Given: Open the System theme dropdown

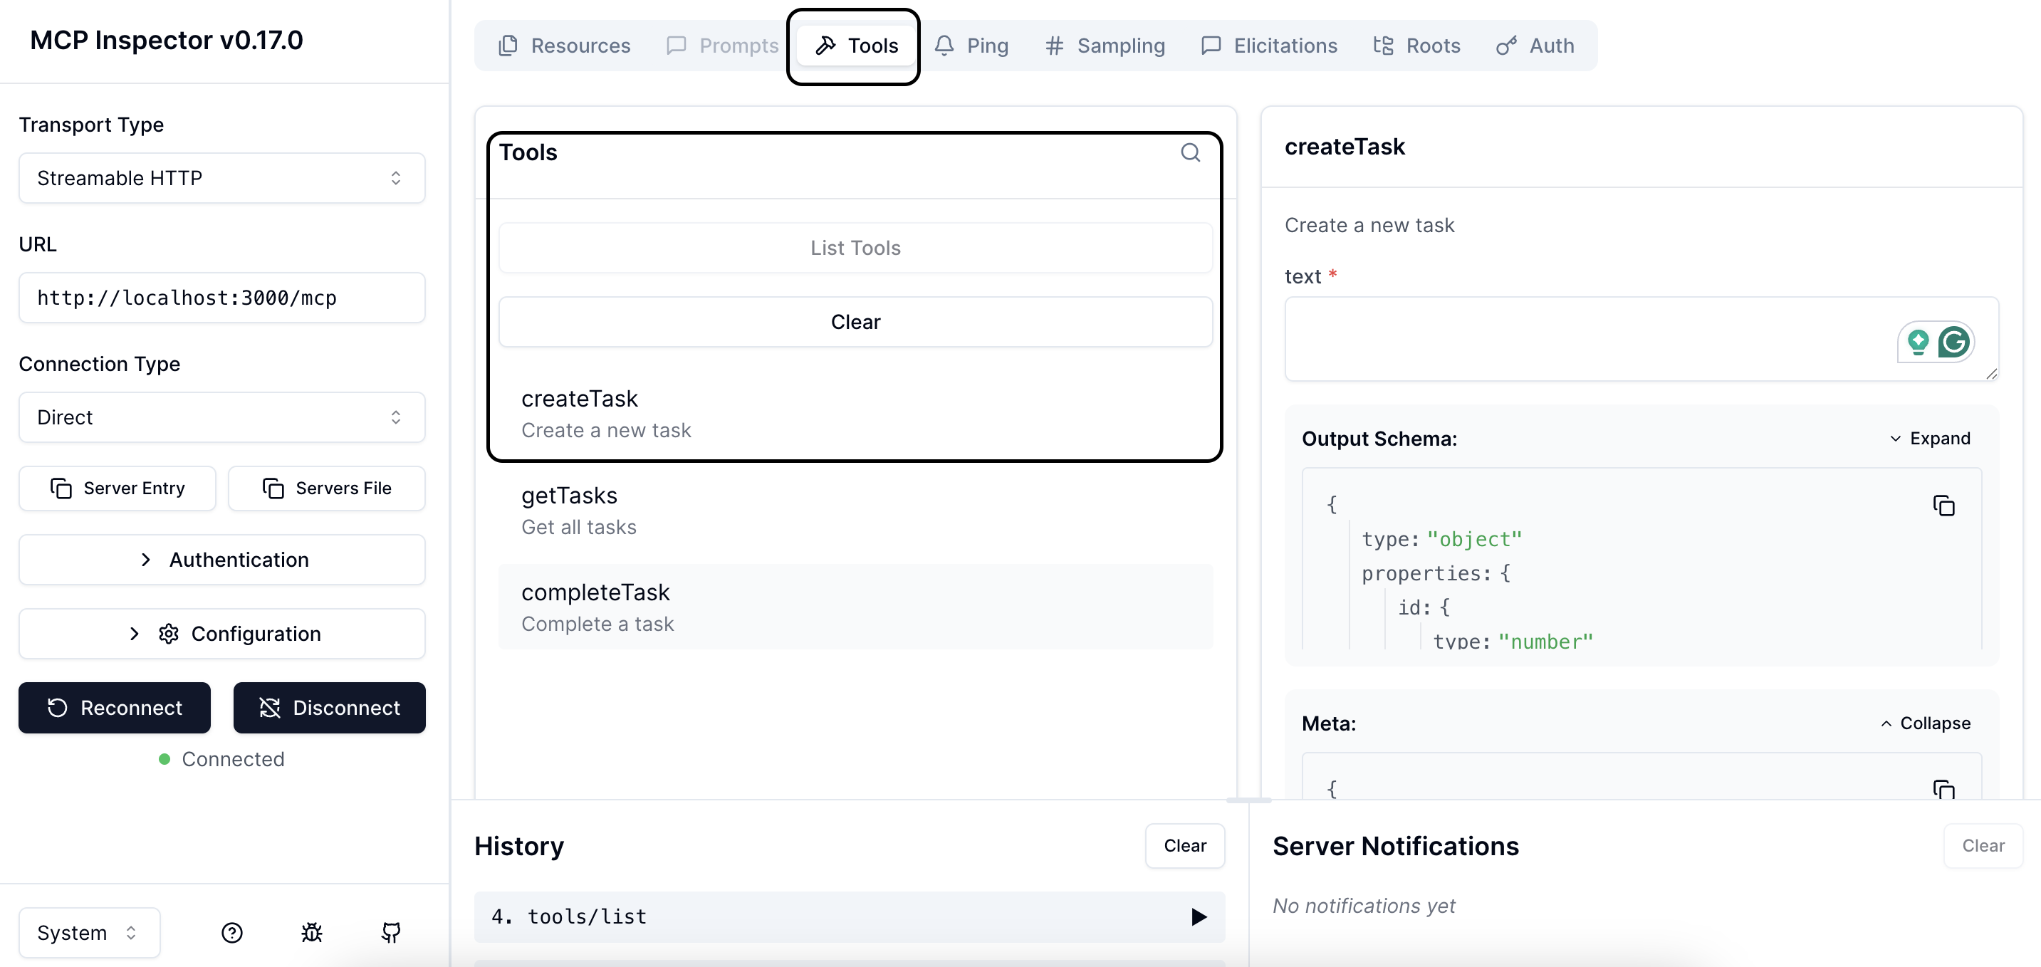Looking at the screenshot, I should point(89,933).
